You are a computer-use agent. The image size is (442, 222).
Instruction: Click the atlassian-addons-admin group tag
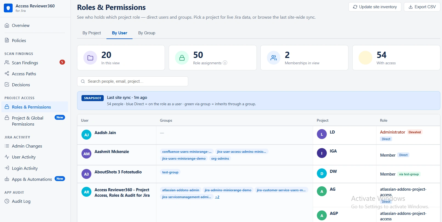[x=181, y=190]
